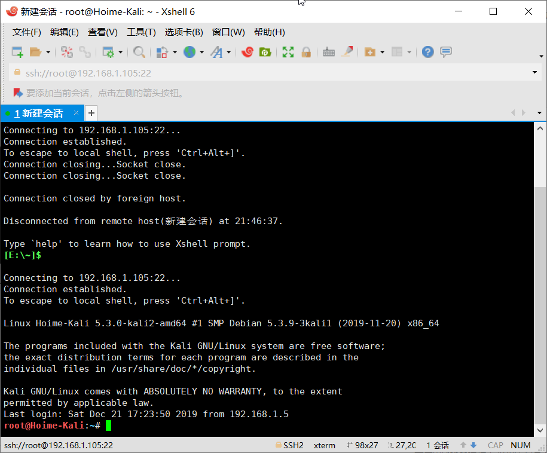
Task: Open the 编辑(E) menu
Action: 64,32
